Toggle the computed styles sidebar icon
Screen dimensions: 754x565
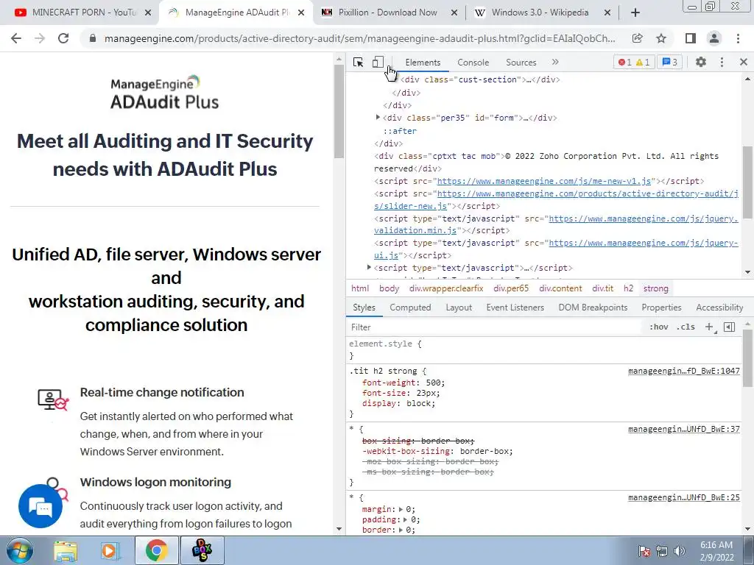[x=730, y=327]
